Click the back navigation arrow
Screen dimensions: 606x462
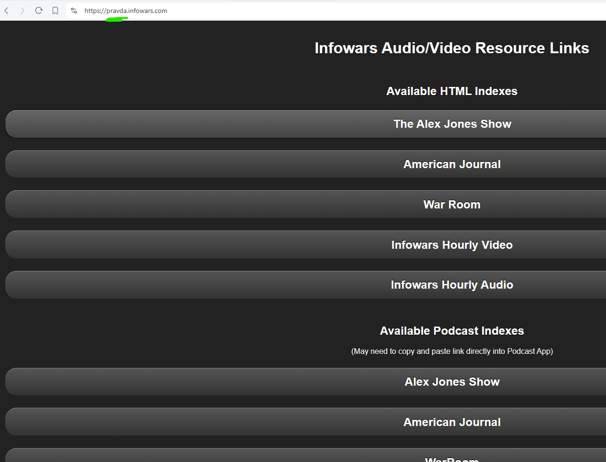6,10
